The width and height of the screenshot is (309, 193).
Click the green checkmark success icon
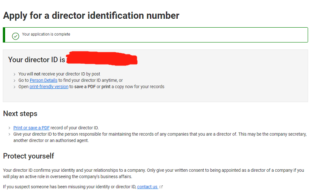(16, 36)
